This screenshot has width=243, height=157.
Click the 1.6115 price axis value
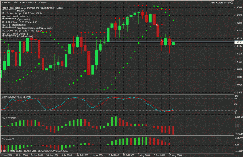pos(238,62)
